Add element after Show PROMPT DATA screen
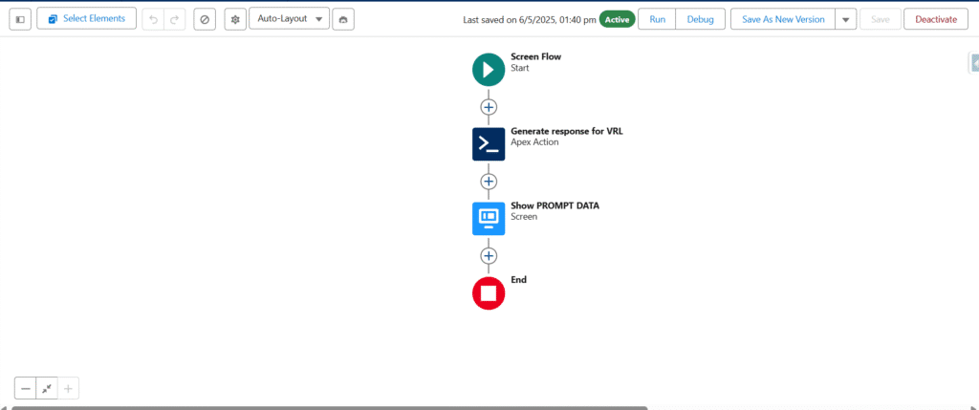 489,256
